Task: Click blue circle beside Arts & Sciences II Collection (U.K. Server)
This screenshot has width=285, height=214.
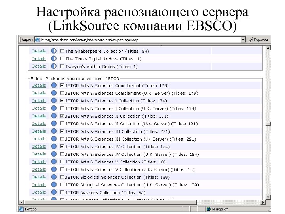Action: [53, 123]
